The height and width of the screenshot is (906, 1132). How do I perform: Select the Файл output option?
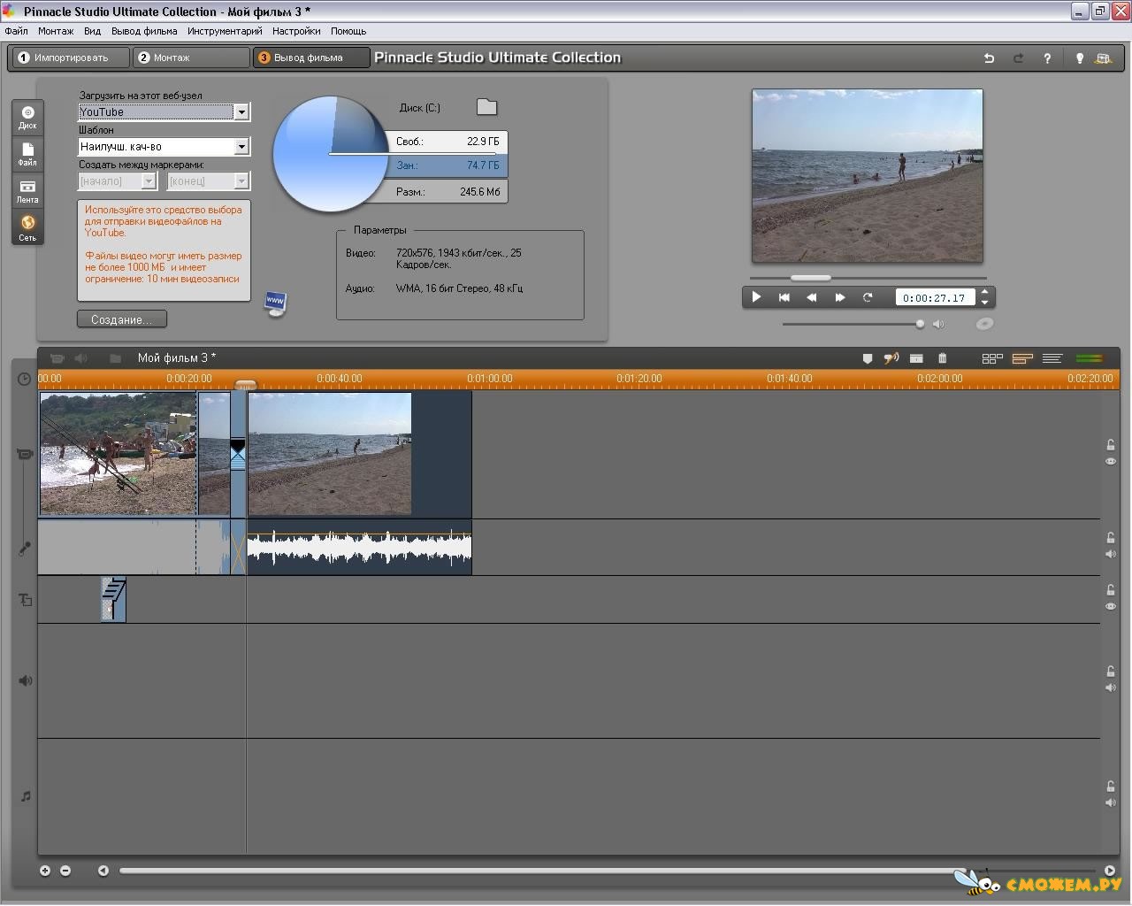point(27,155)
